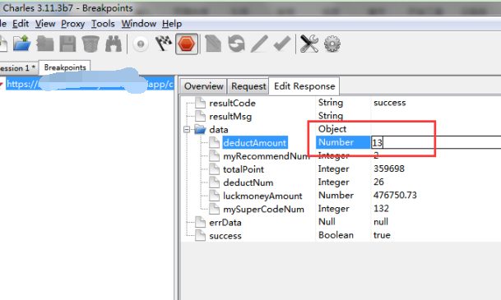Click the pencil Edit request icon

pyautogui.click(x=259, y=44)
